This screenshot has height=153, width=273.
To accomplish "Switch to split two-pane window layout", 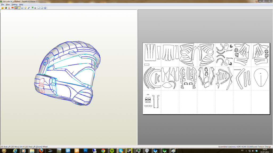I will (39, 8).
